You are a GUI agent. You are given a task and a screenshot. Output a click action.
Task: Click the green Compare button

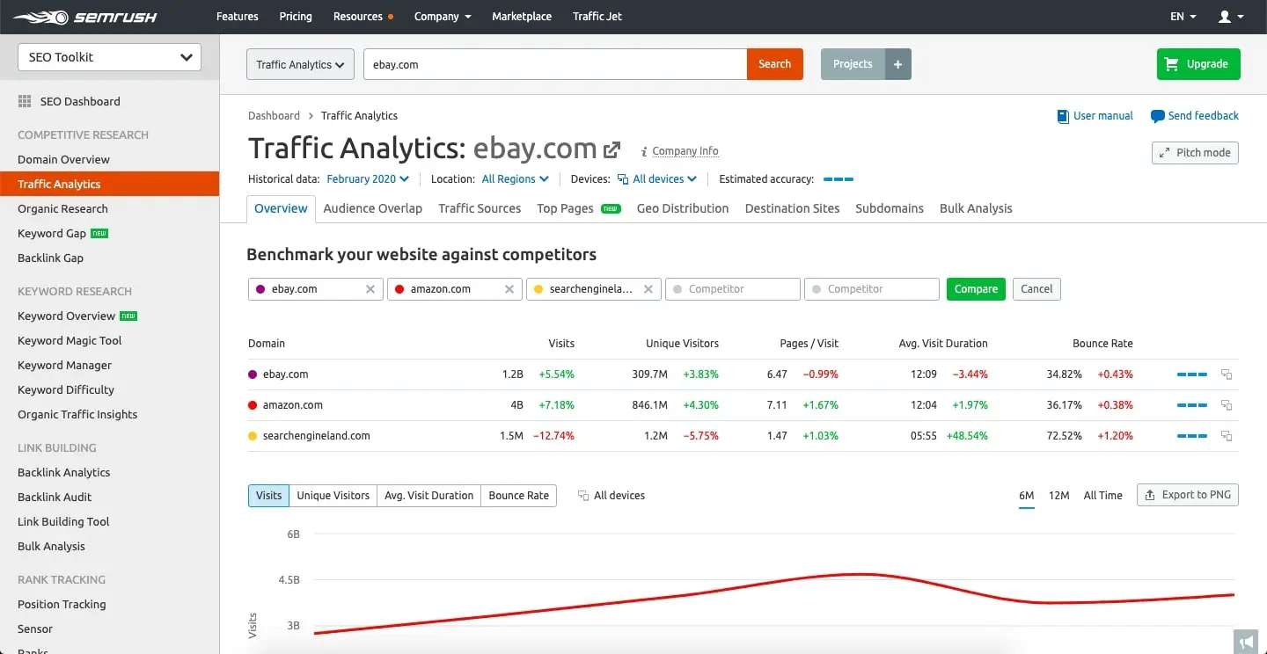tap(976, 289)
